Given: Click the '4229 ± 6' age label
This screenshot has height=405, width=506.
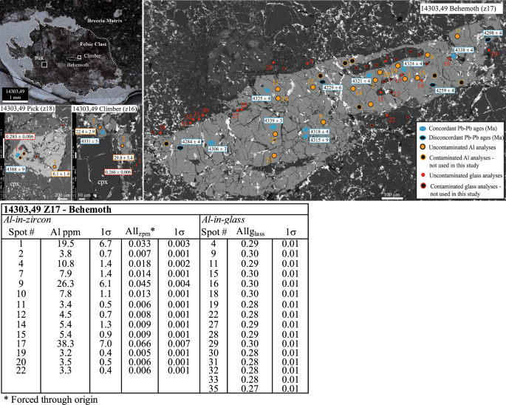Looking at the screenshot, I should pyautogui.click(x=332, y=87).
